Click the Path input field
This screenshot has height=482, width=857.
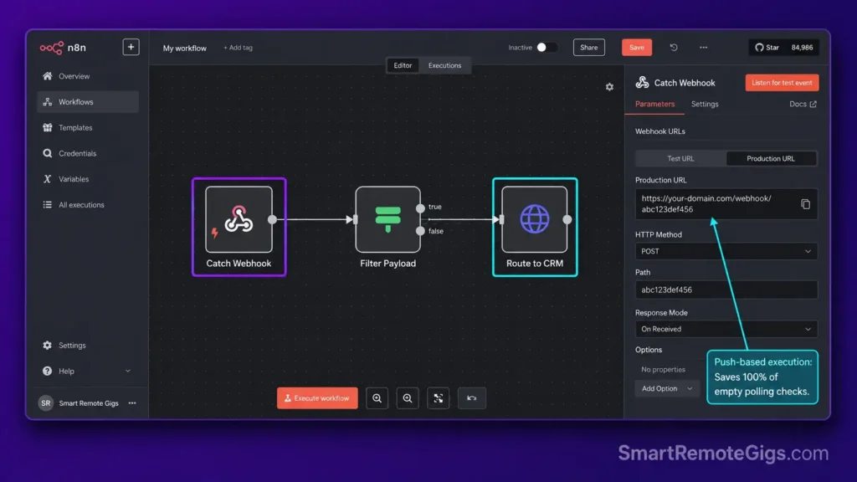tap(726, 290)
